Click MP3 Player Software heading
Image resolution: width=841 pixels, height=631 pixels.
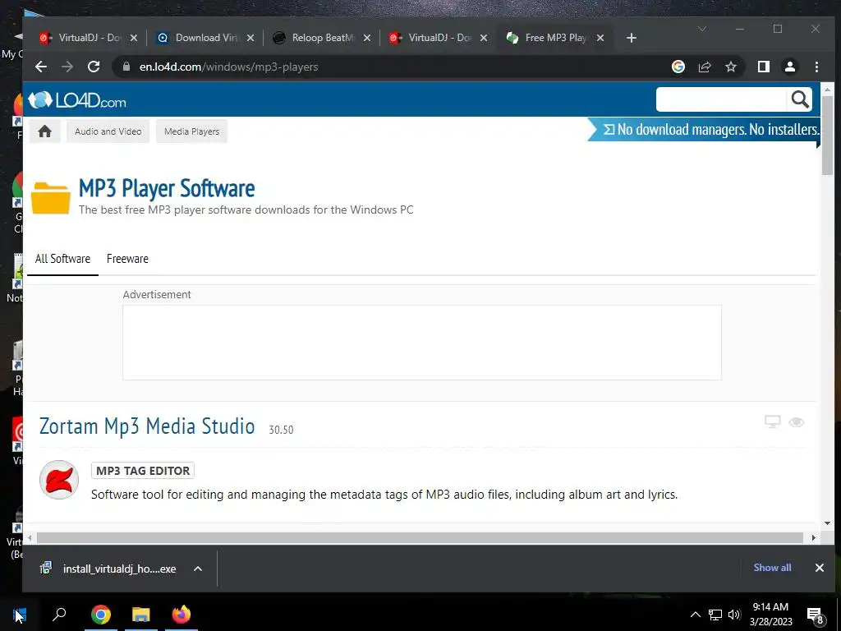167,188
